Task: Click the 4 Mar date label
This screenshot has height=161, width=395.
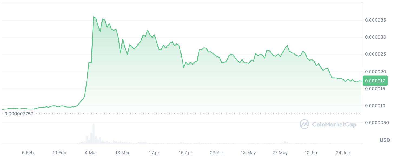Action: pos(91,153)
